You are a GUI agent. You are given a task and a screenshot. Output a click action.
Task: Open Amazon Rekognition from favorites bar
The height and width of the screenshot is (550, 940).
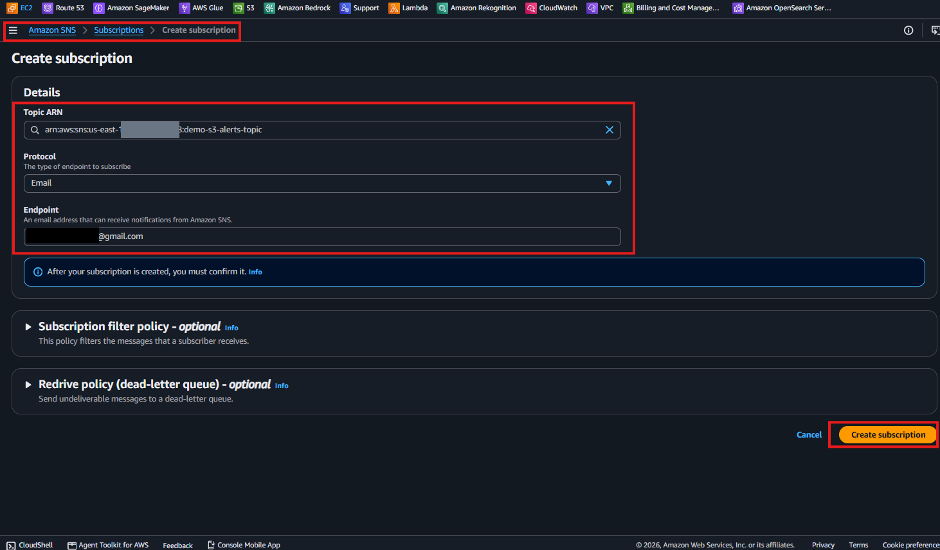click(476, 8)
